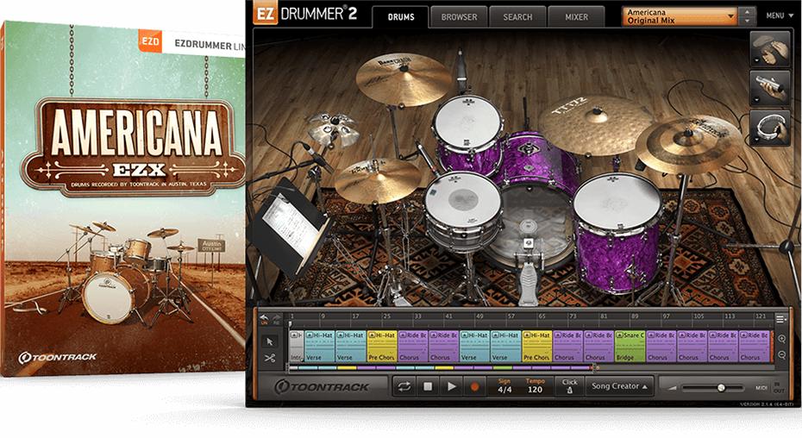Switch to the Browser tab
802x438 pixels.
coord(459,16)
